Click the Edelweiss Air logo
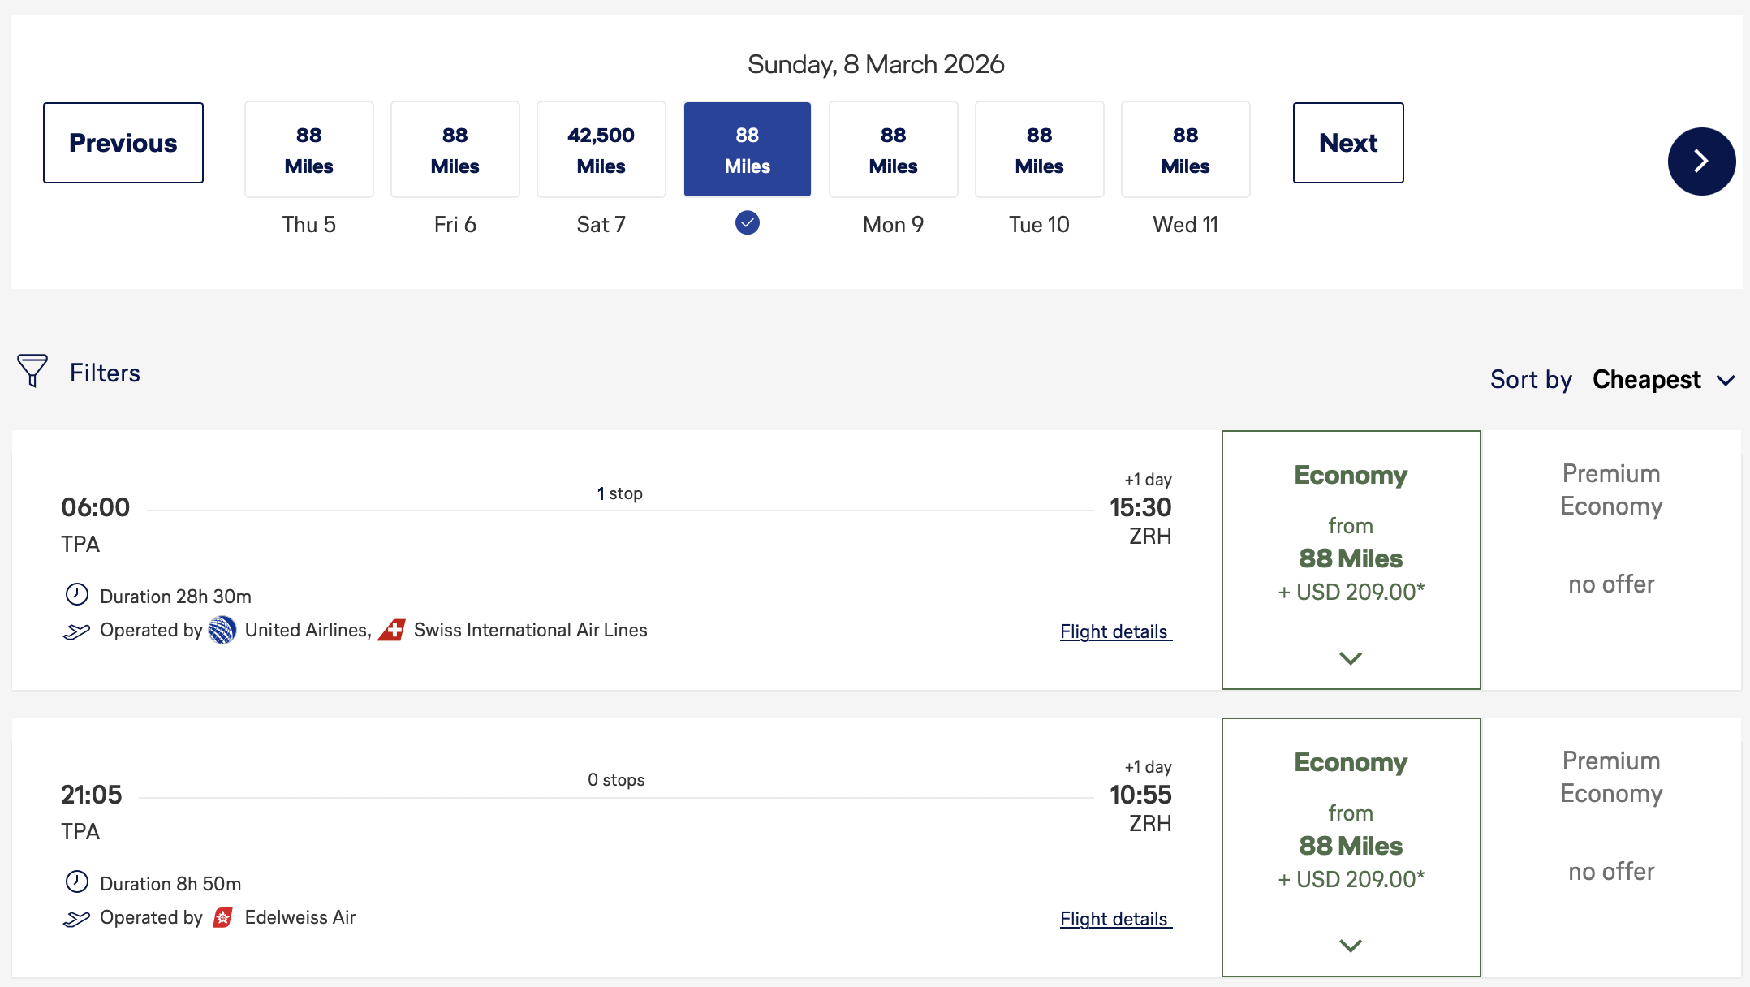 [223, 917]
